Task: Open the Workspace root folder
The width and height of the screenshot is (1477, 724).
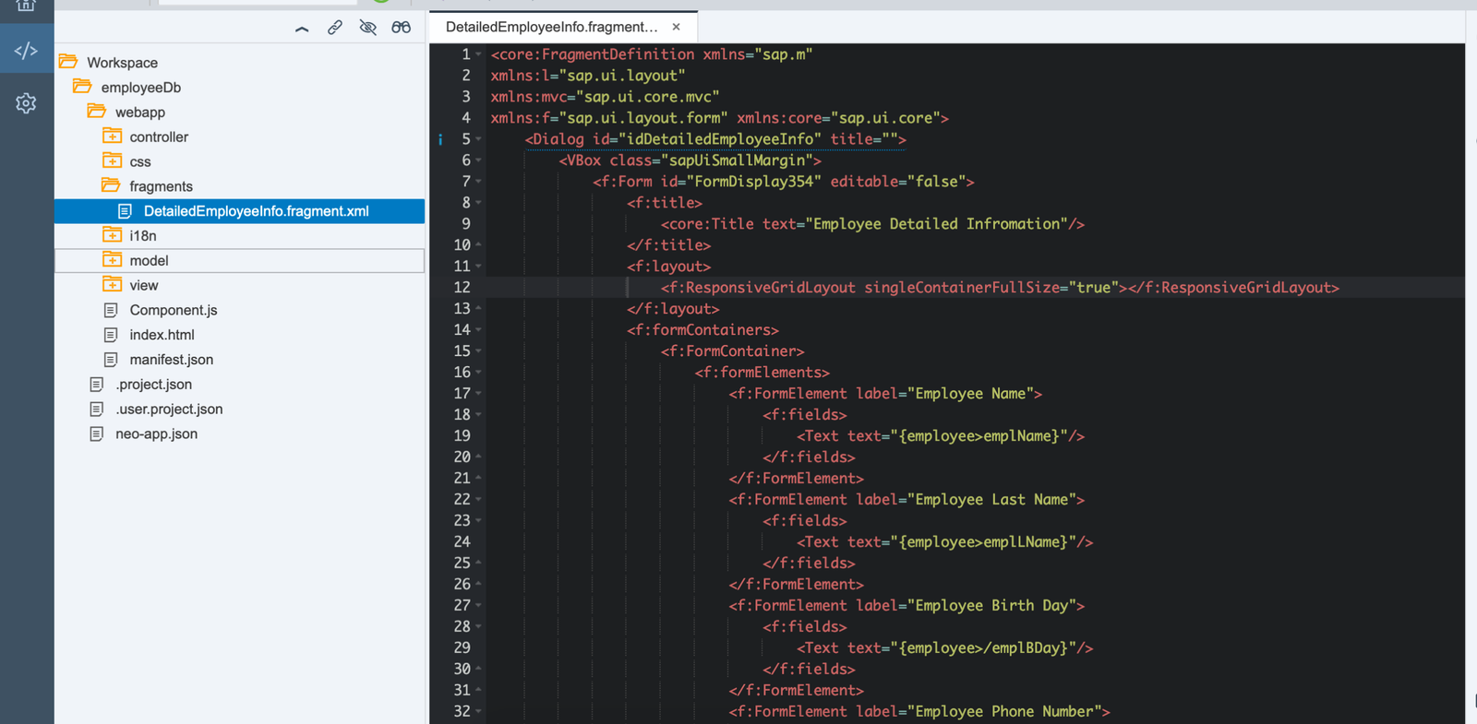Action: pos(122,63)
